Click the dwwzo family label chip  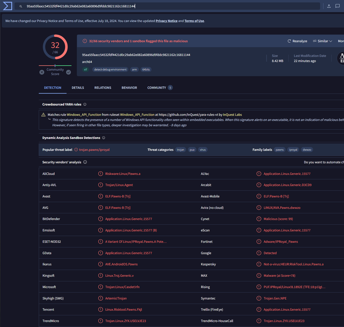point(307,150)
